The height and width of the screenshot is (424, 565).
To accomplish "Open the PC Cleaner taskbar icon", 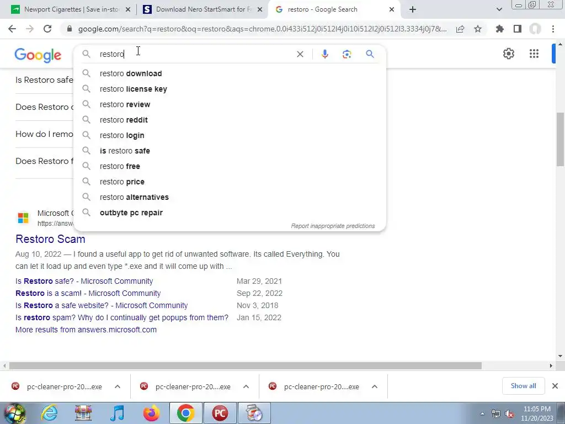I will pos(220,413).
